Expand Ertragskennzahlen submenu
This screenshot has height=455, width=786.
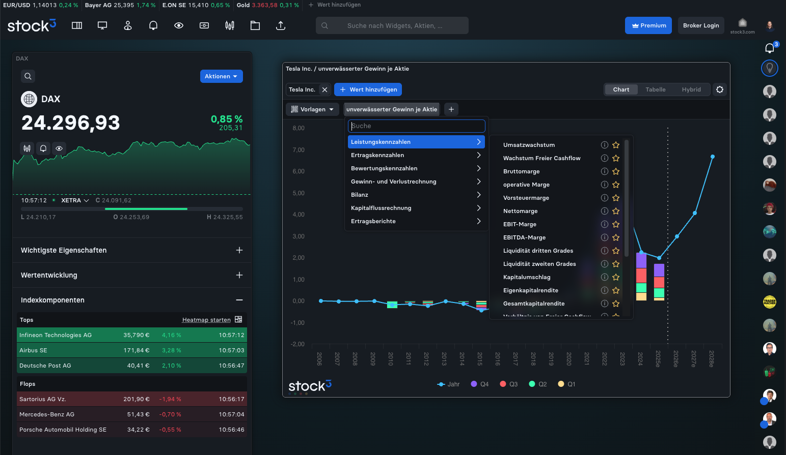pos(416,155)
